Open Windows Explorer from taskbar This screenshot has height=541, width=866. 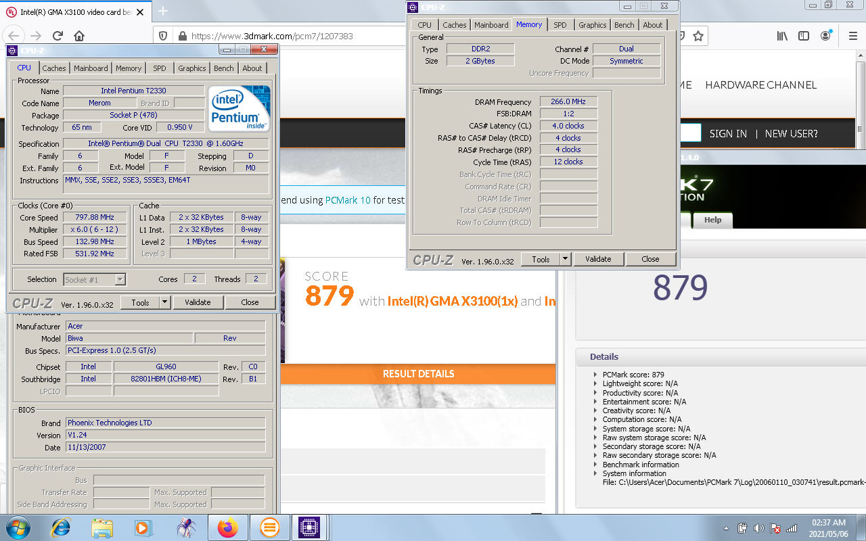click(x=102, y=527)
